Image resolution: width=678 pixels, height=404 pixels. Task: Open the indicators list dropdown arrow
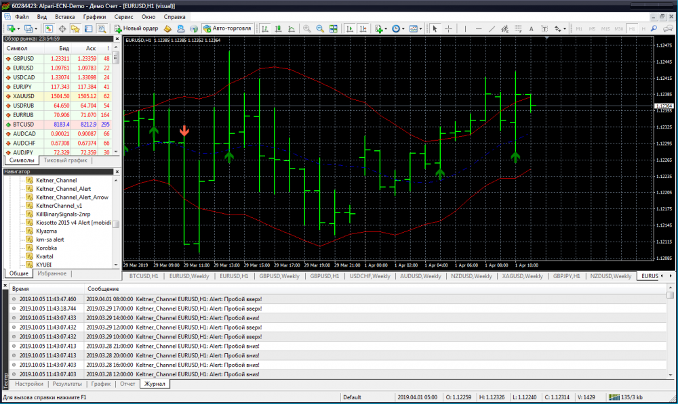386,28
